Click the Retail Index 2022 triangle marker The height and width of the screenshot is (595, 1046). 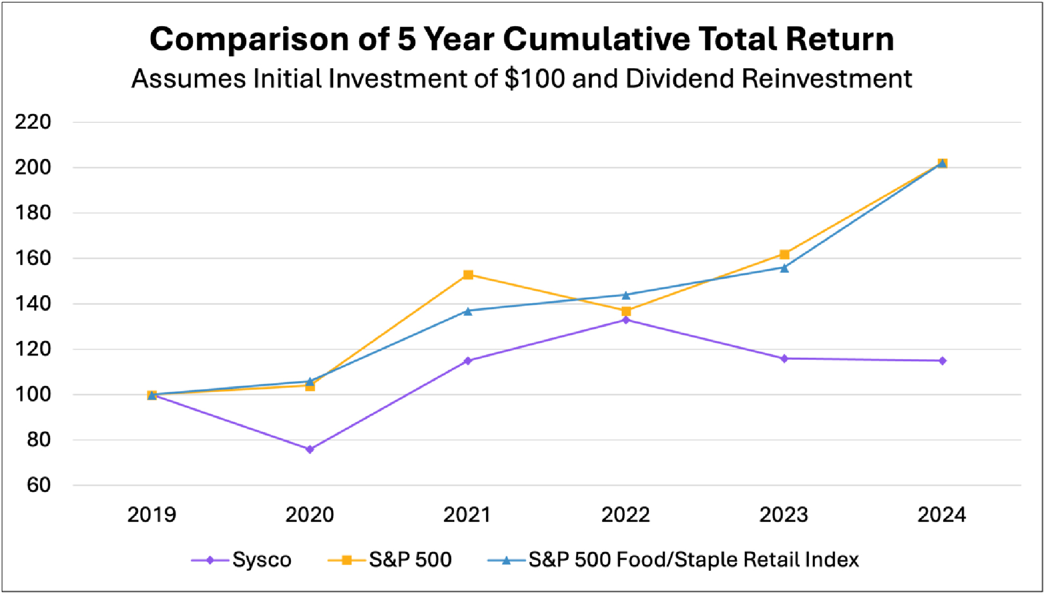(x=626, y=295)
